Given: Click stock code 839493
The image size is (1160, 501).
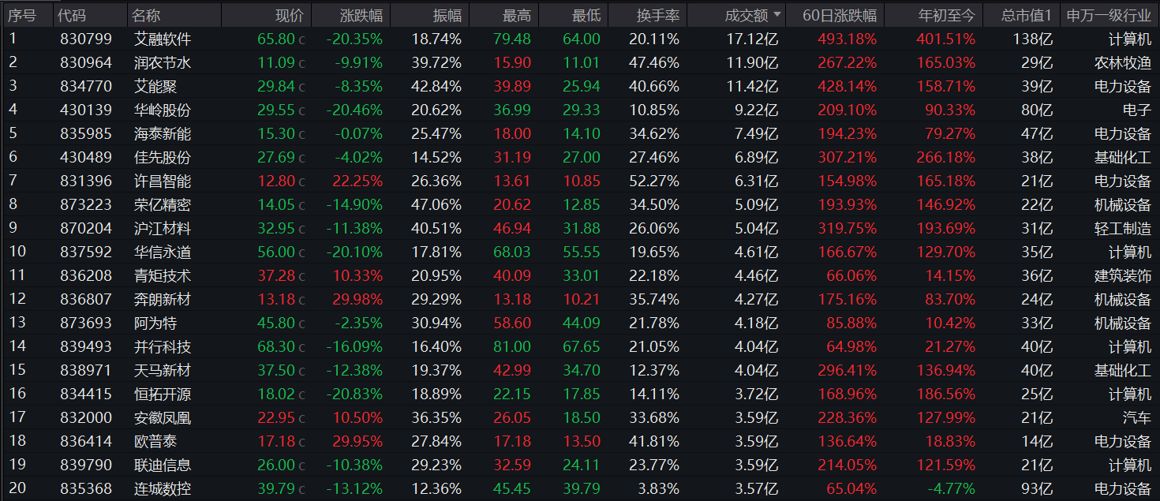Looking at the screenshot, I should [86, 346].
